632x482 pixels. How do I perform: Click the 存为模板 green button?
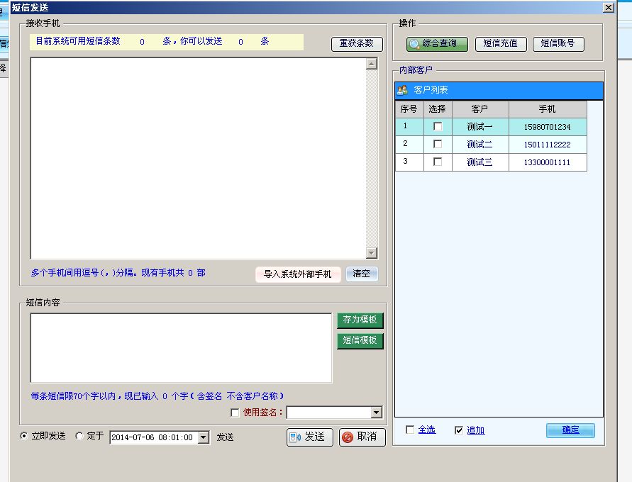coord(360,320)
